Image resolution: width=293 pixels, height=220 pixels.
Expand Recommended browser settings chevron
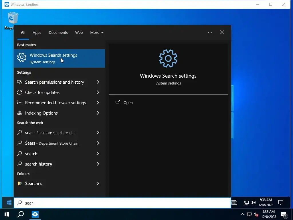pos(98,103)
